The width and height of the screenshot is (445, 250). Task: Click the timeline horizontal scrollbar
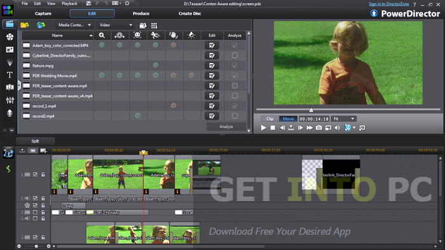(161, 246)
